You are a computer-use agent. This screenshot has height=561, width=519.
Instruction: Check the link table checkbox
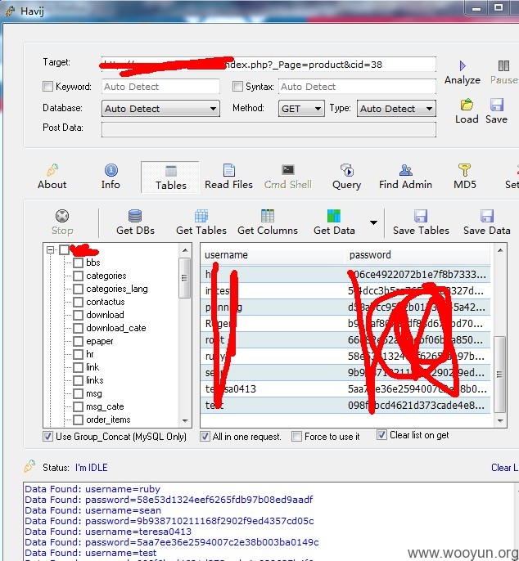point(78,367)
